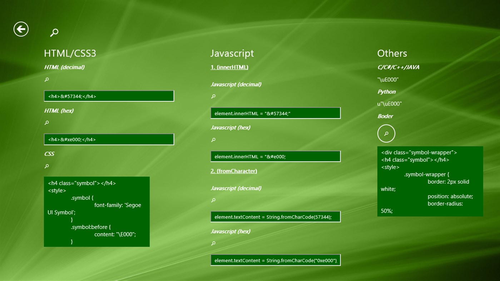Click the magnifier under Javascript (hex) in innerHTML
Screen dimensions: 500x281
coord(213,140)
